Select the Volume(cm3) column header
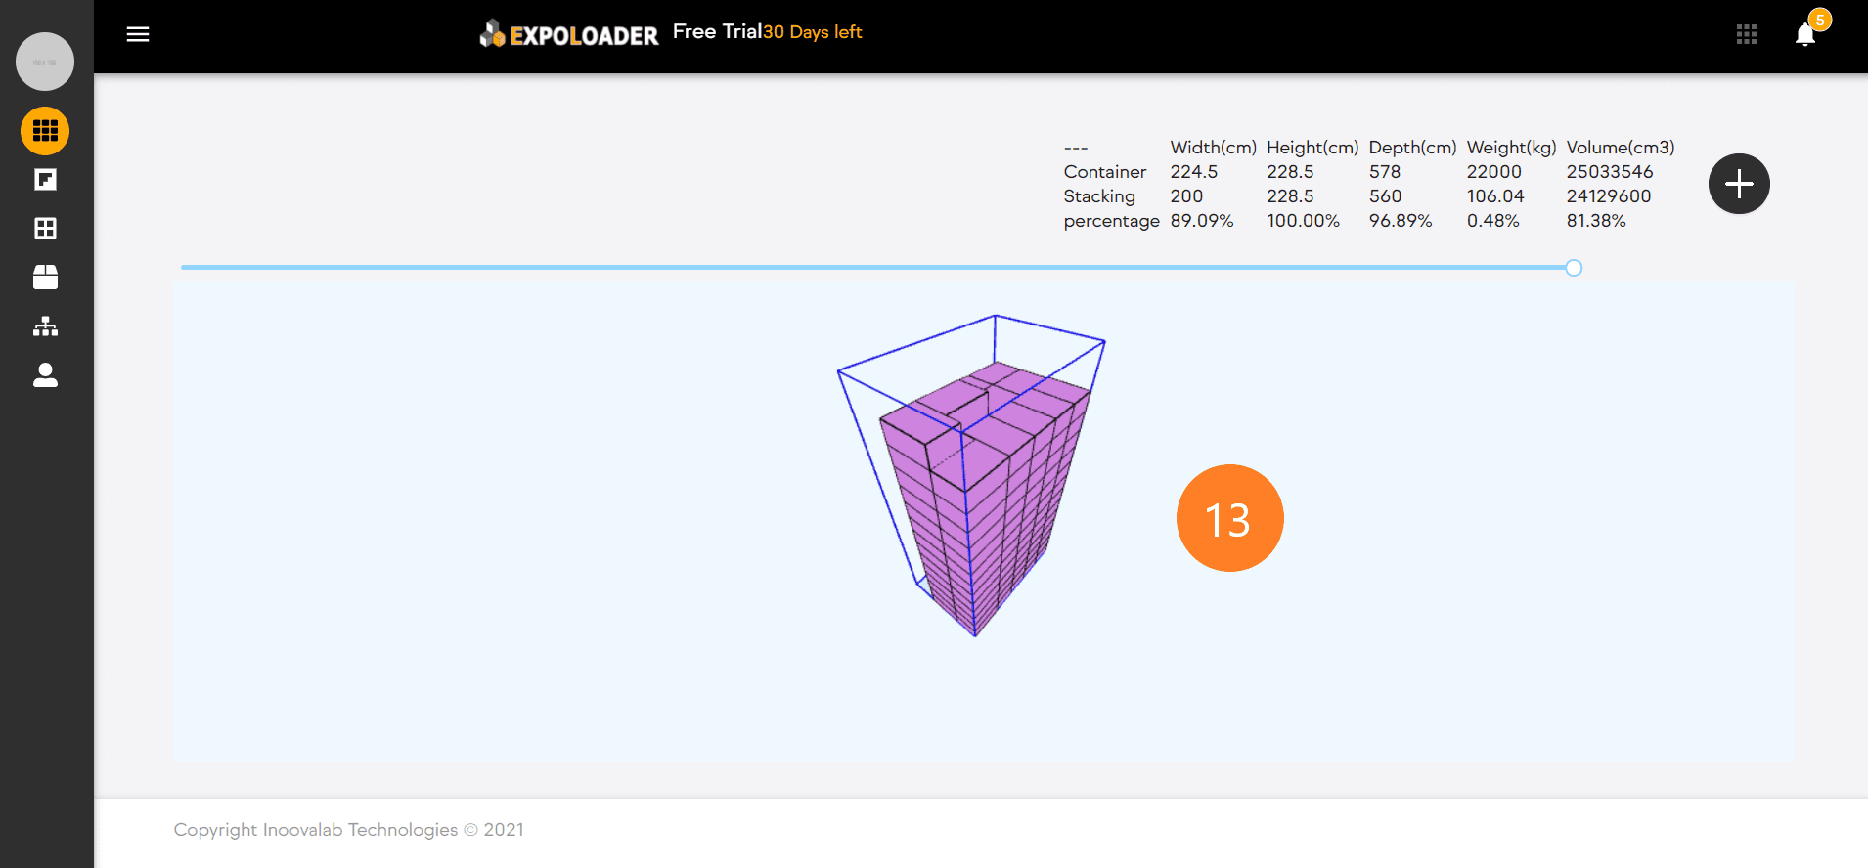The width and height of the screenshot is (1868, 868). coord(1621,148)
